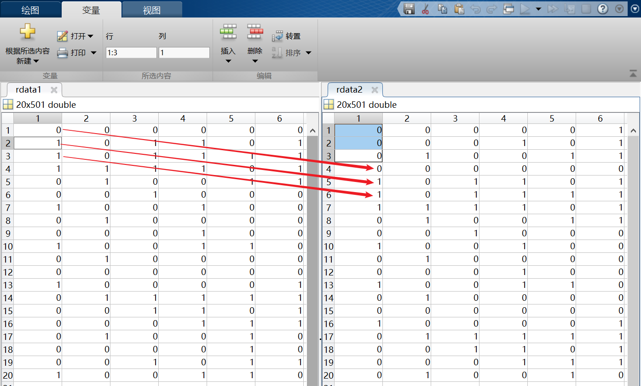Click the Paste clipboard icon

(459, 9)
